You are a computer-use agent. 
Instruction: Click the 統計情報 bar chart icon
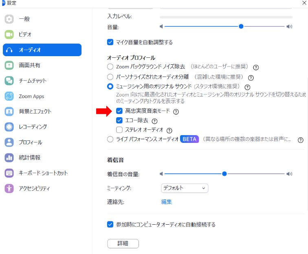tap(9, 158)
